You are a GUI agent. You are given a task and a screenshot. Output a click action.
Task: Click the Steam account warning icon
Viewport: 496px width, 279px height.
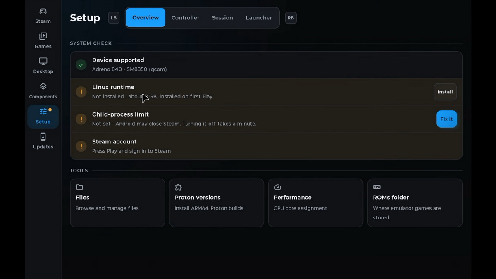tap(81, 146)
